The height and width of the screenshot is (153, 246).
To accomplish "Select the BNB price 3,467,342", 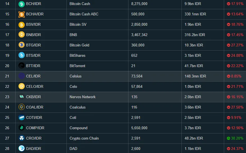I will pos(139,35).
